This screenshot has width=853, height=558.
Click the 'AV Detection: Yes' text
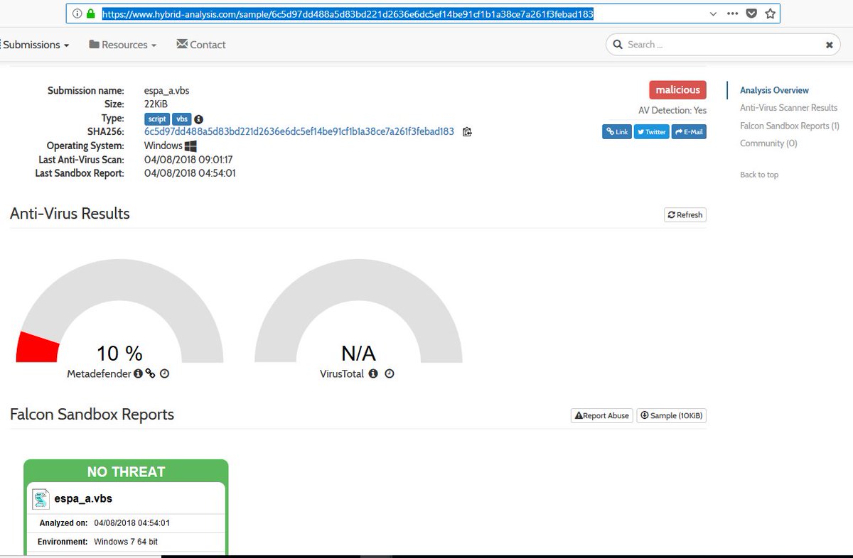coord(672,111)
